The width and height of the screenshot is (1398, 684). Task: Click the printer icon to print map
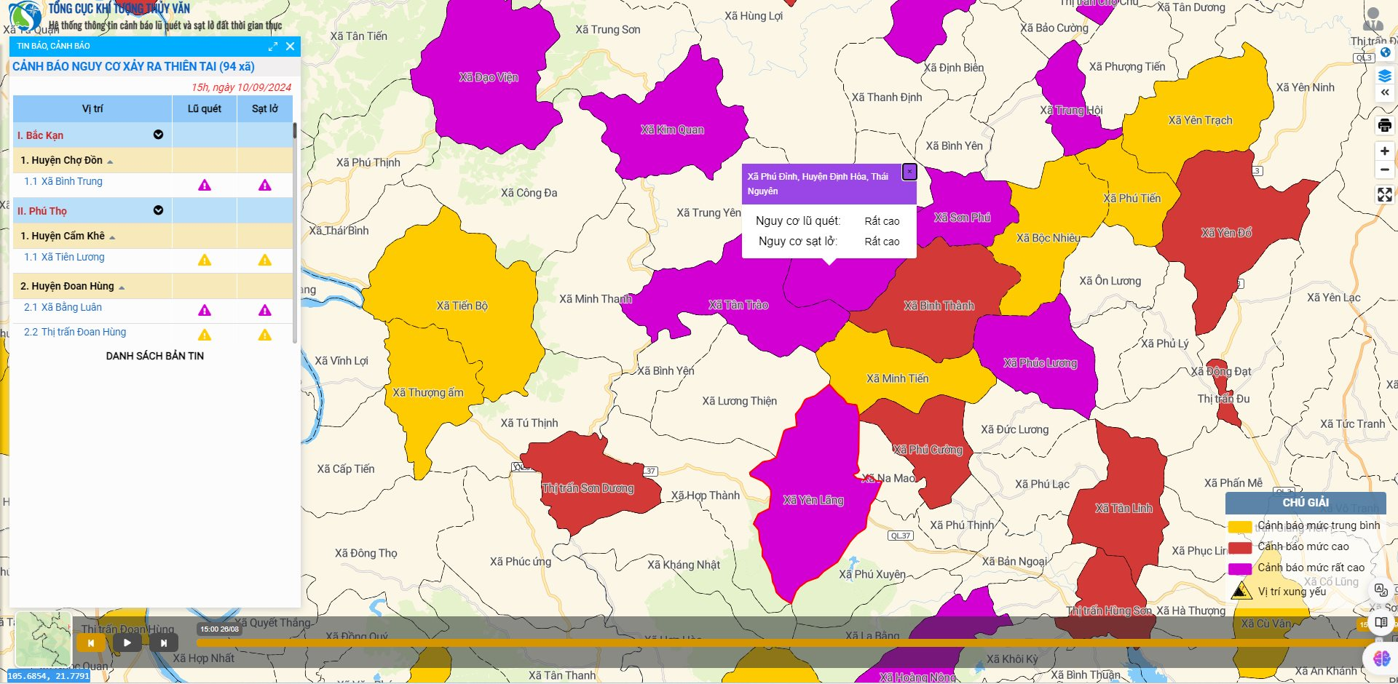1384,125
